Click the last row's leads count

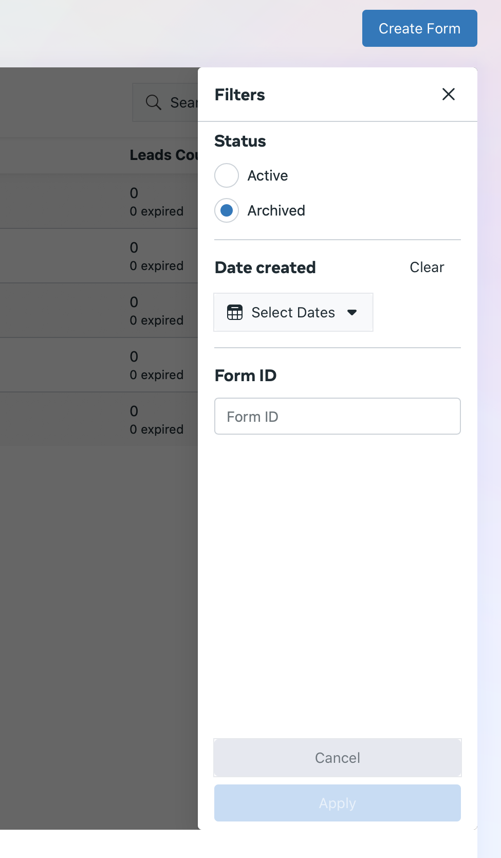coord(134,411)
